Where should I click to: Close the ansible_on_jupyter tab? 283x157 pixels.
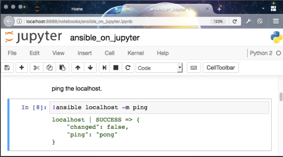pos(207,9)
